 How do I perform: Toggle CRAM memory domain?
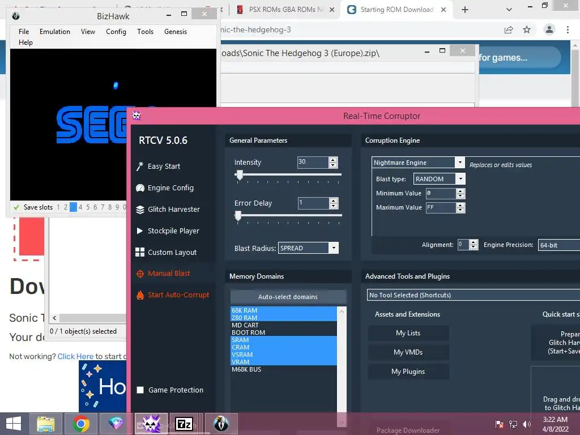point(283,347)
